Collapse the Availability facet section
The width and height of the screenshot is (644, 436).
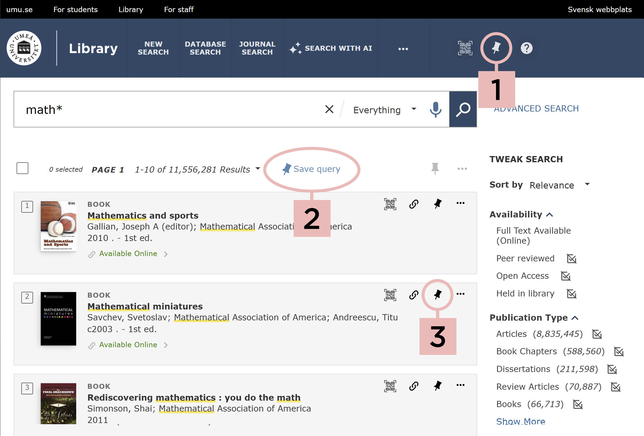click(x=550, y=214)
